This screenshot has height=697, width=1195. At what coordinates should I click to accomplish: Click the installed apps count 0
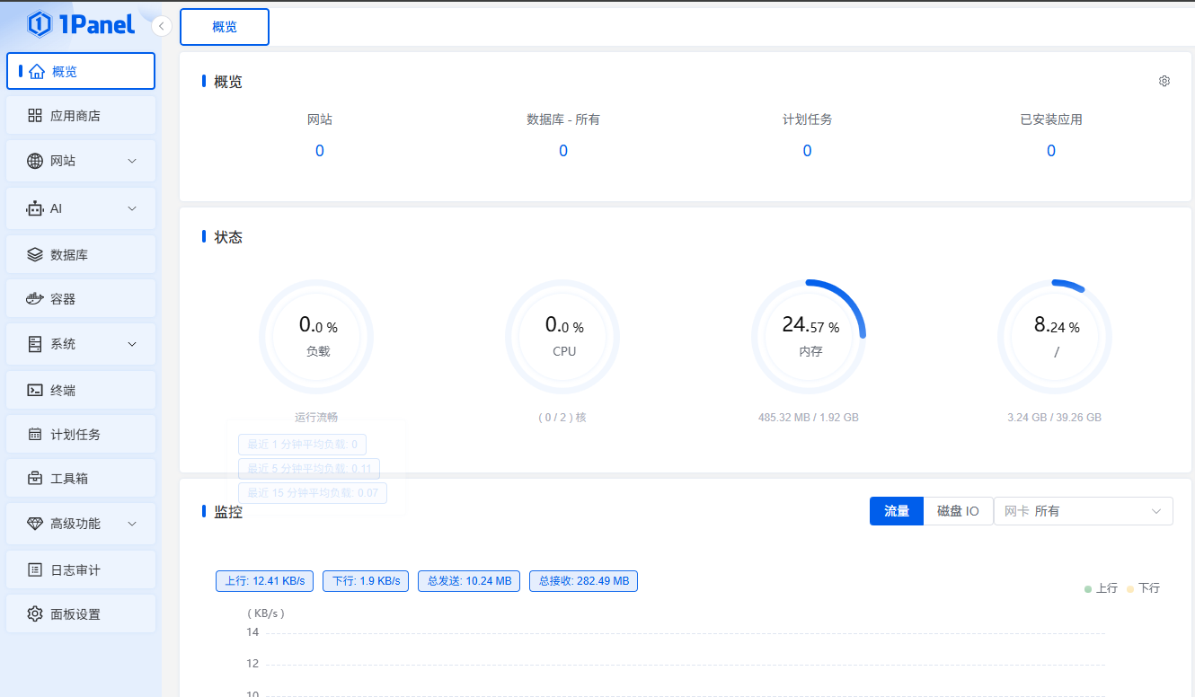(x=1051, y=151)
